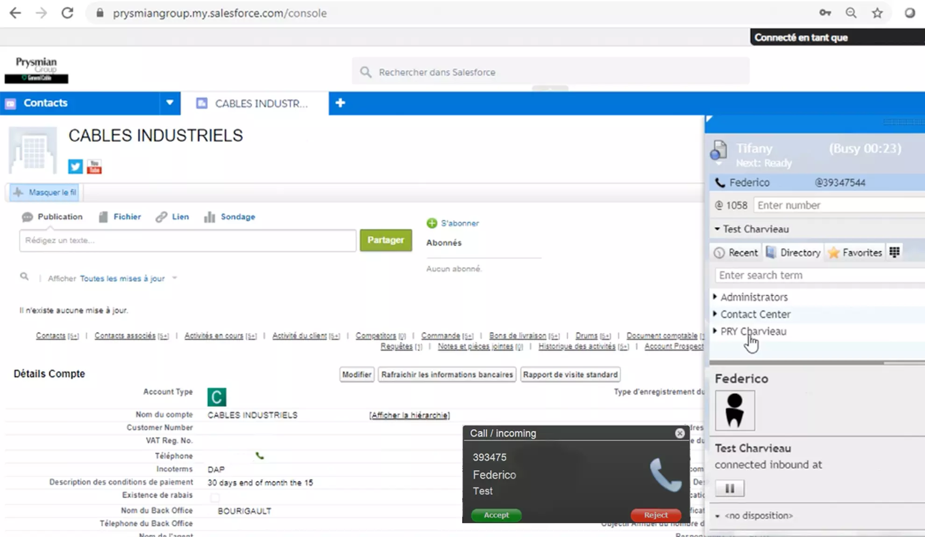The width and height of the screenshot is (925, 537).
Task: Click the Enter search term field
Action: (x=820, y=275)
